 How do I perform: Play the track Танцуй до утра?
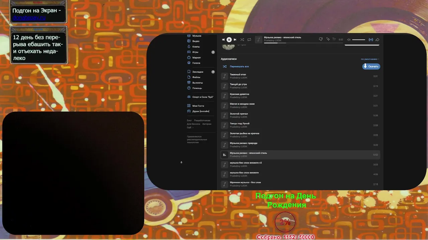click(300, 86)
